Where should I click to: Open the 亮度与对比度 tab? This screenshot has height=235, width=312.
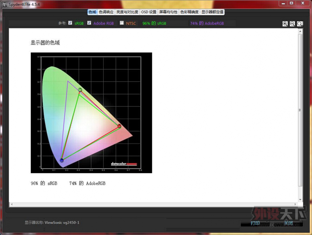click(x=127, y=12)
